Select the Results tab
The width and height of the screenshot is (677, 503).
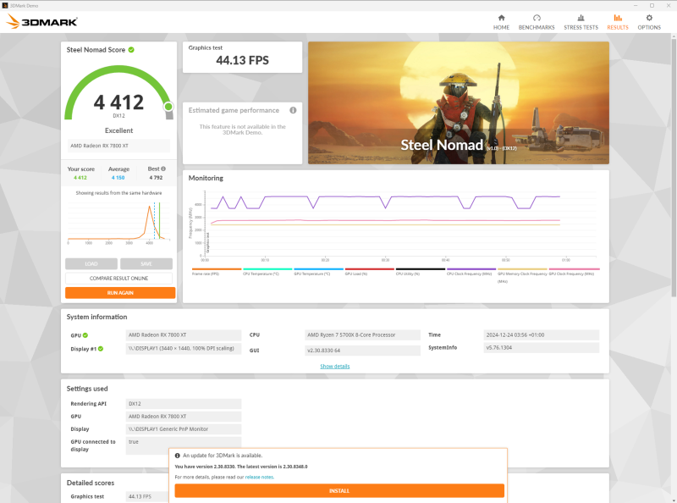point(618,22)
